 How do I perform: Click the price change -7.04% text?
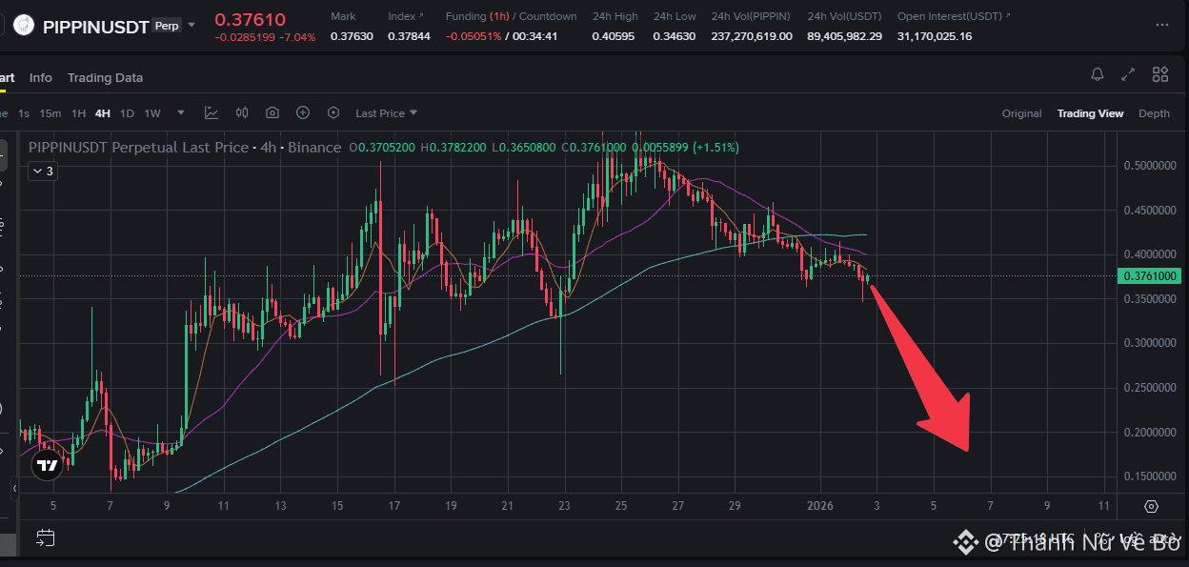pyautogui.click(x=297, y=38)
